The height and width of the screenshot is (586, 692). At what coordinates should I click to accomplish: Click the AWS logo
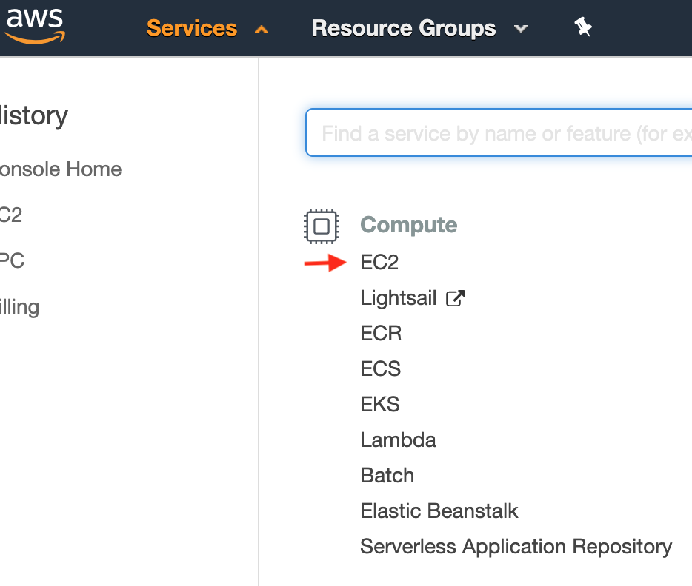point(34,26)
